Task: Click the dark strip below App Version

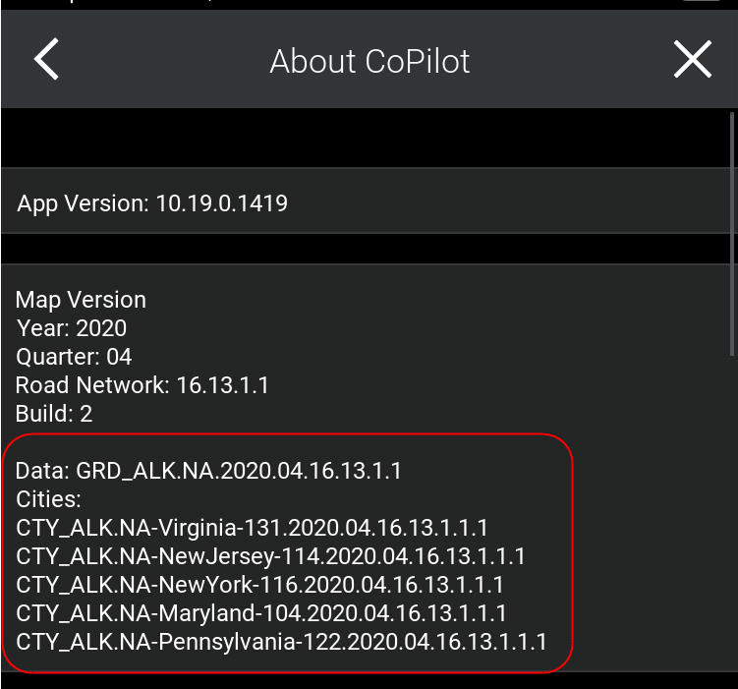Action: [x=364, y=248]
